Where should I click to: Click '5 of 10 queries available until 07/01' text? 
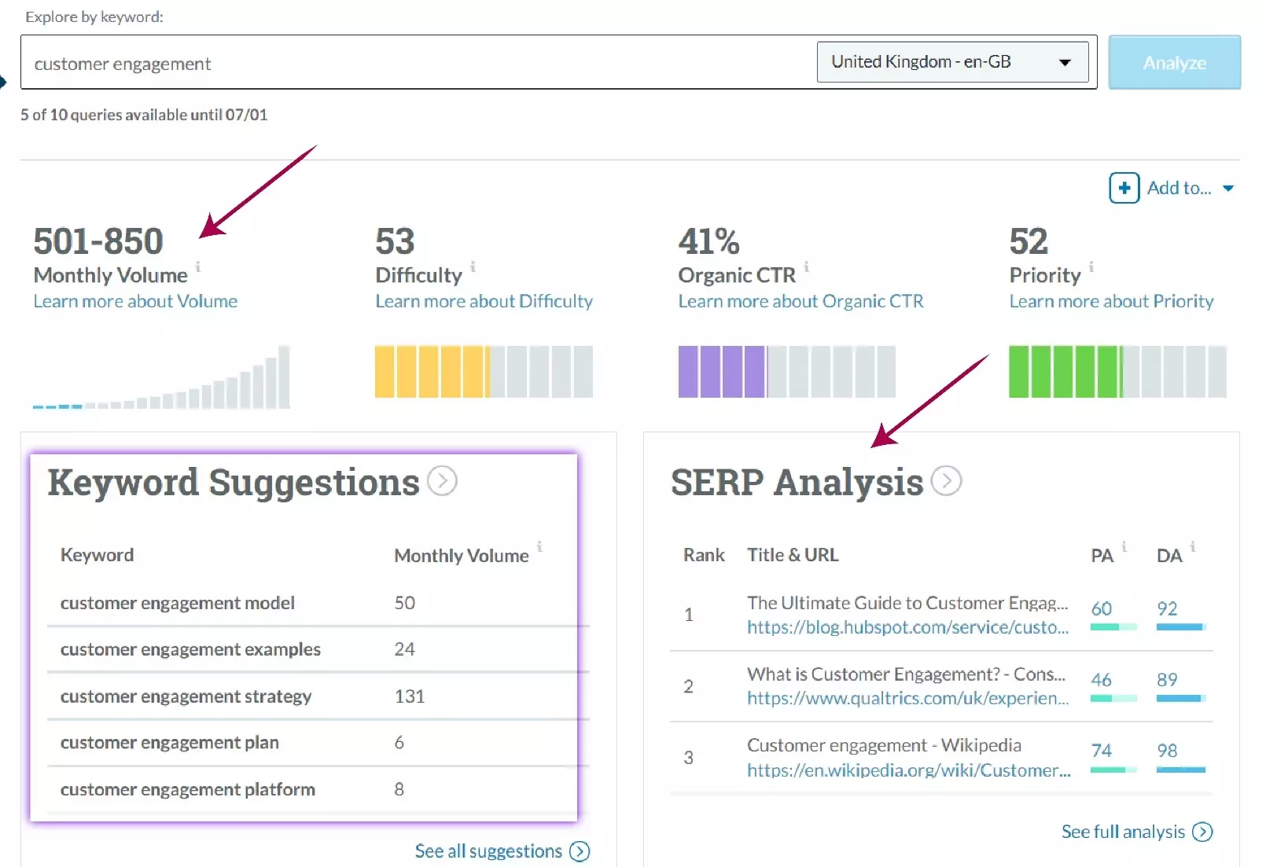coord(144,115)
